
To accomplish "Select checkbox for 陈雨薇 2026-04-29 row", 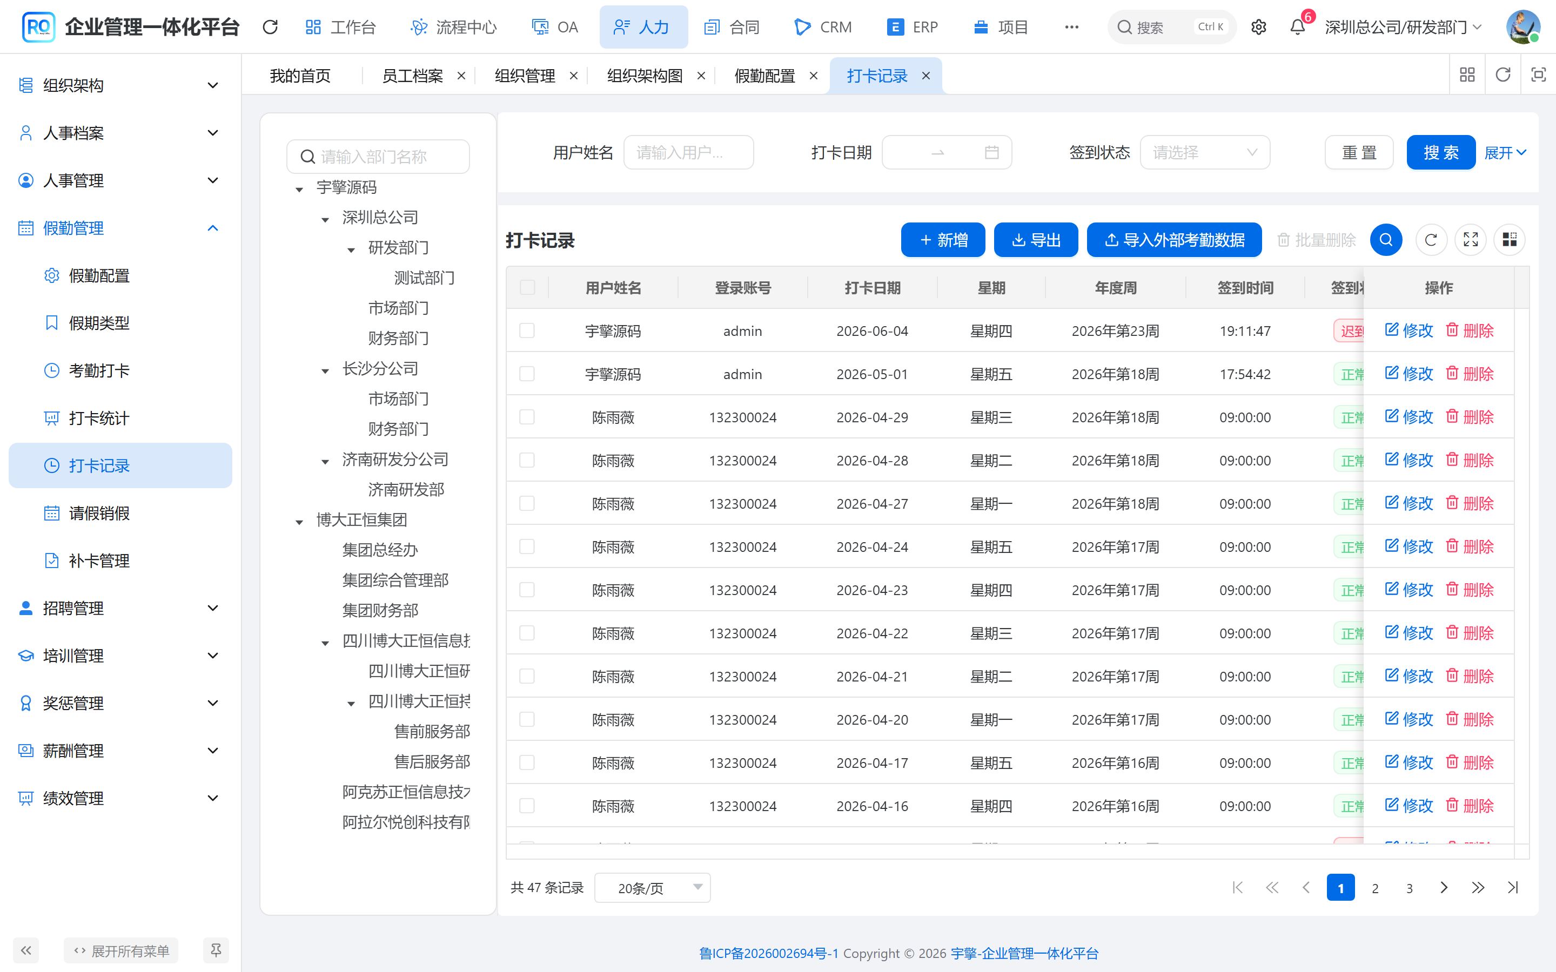I will click(527, 416).
